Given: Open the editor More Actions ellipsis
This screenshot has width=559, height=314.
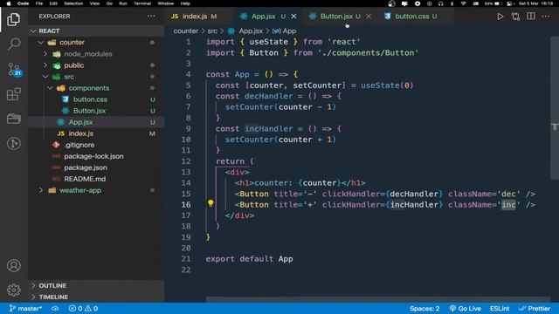Looking at the screenshot, I should click(546, 17).
